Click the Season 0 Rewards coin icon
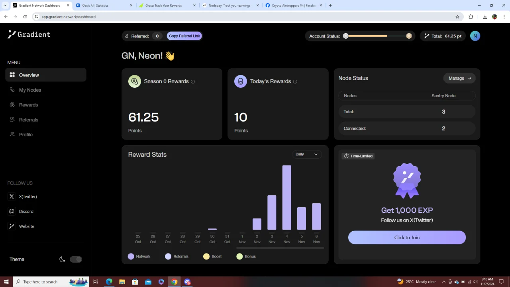510x287 pixels. (135, 81)
